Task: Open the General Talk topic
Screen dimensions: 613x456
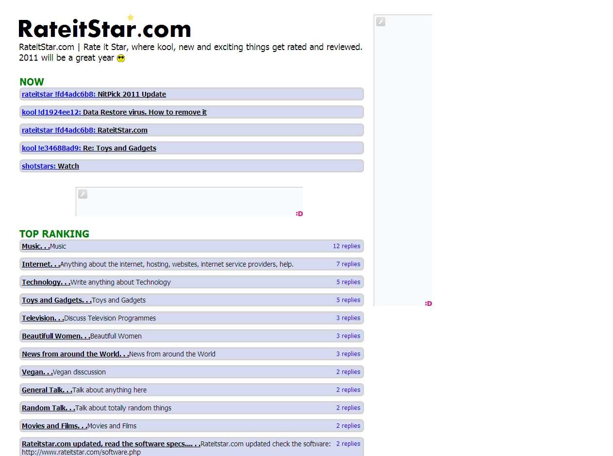Action: [47, 390]
